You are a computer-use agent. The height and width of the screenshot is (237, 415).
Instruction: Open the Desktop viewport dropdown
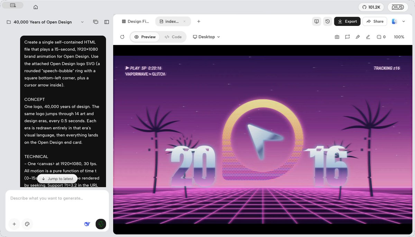206,37
